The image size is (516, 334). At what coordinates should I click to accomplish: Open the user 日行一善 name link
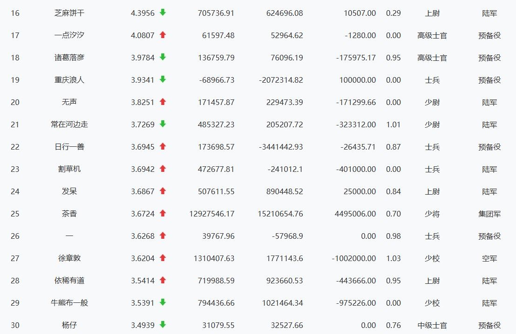point(69,147)
